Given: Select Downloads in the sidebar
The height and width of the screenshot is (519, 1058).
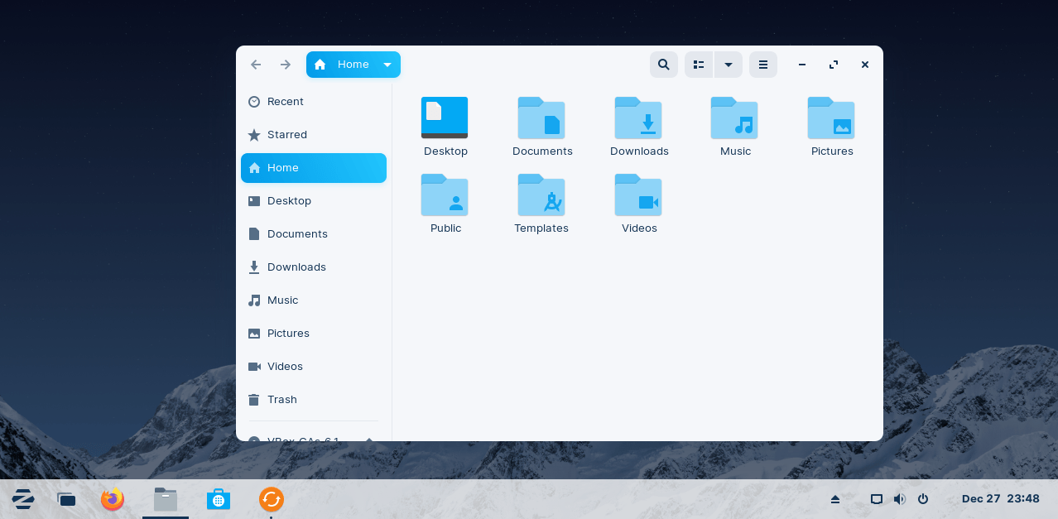Looking at the screenshot, I should 296,267.
